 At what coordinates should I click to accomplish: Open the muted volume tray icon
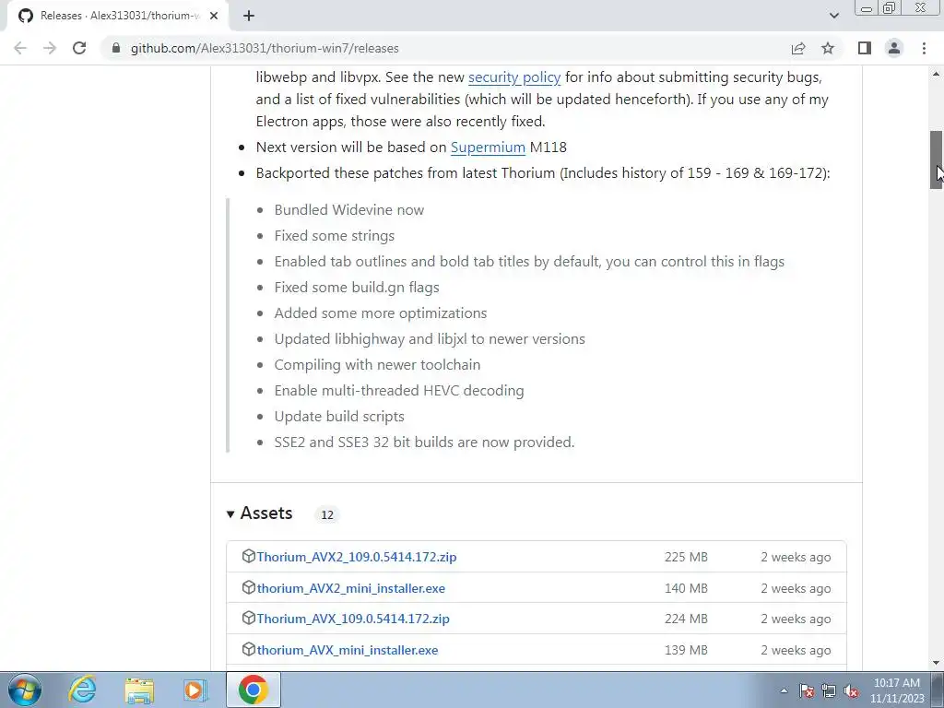pyautogui.click(x=851, y=690)
